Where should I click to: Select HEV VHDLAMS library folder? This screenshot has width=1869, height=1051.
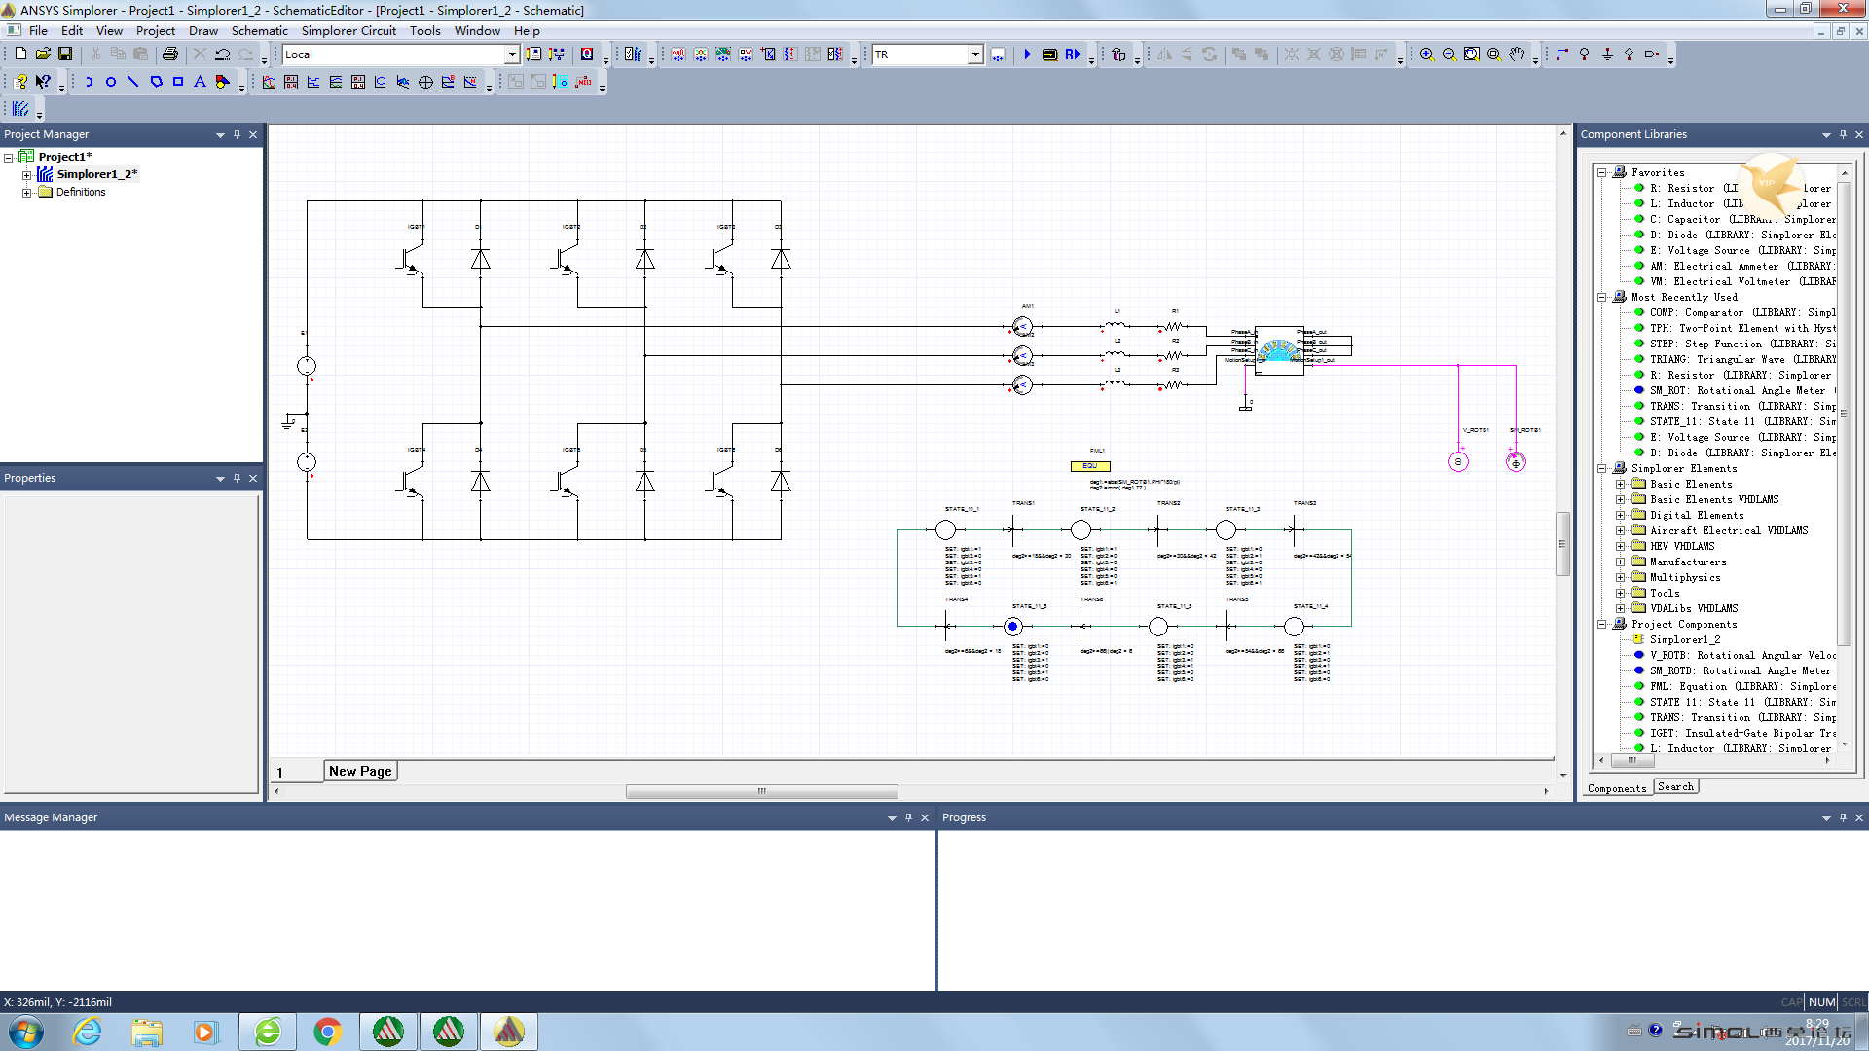click(1682, 546)
